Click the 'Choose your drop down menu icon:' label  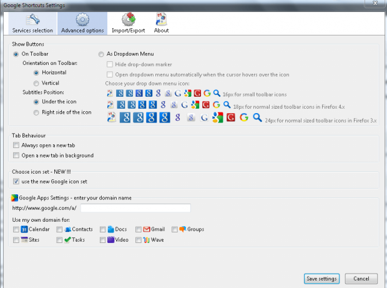(147, 84)
